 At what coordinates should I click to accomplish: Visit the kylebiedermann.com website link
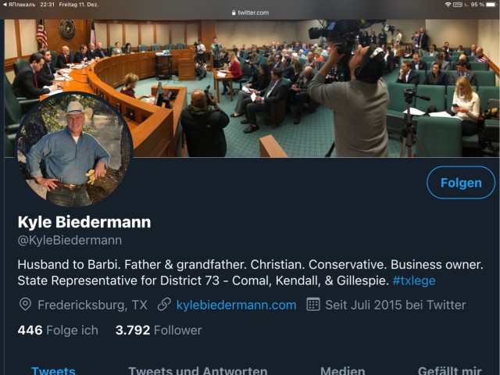click(x=236, y=305)
